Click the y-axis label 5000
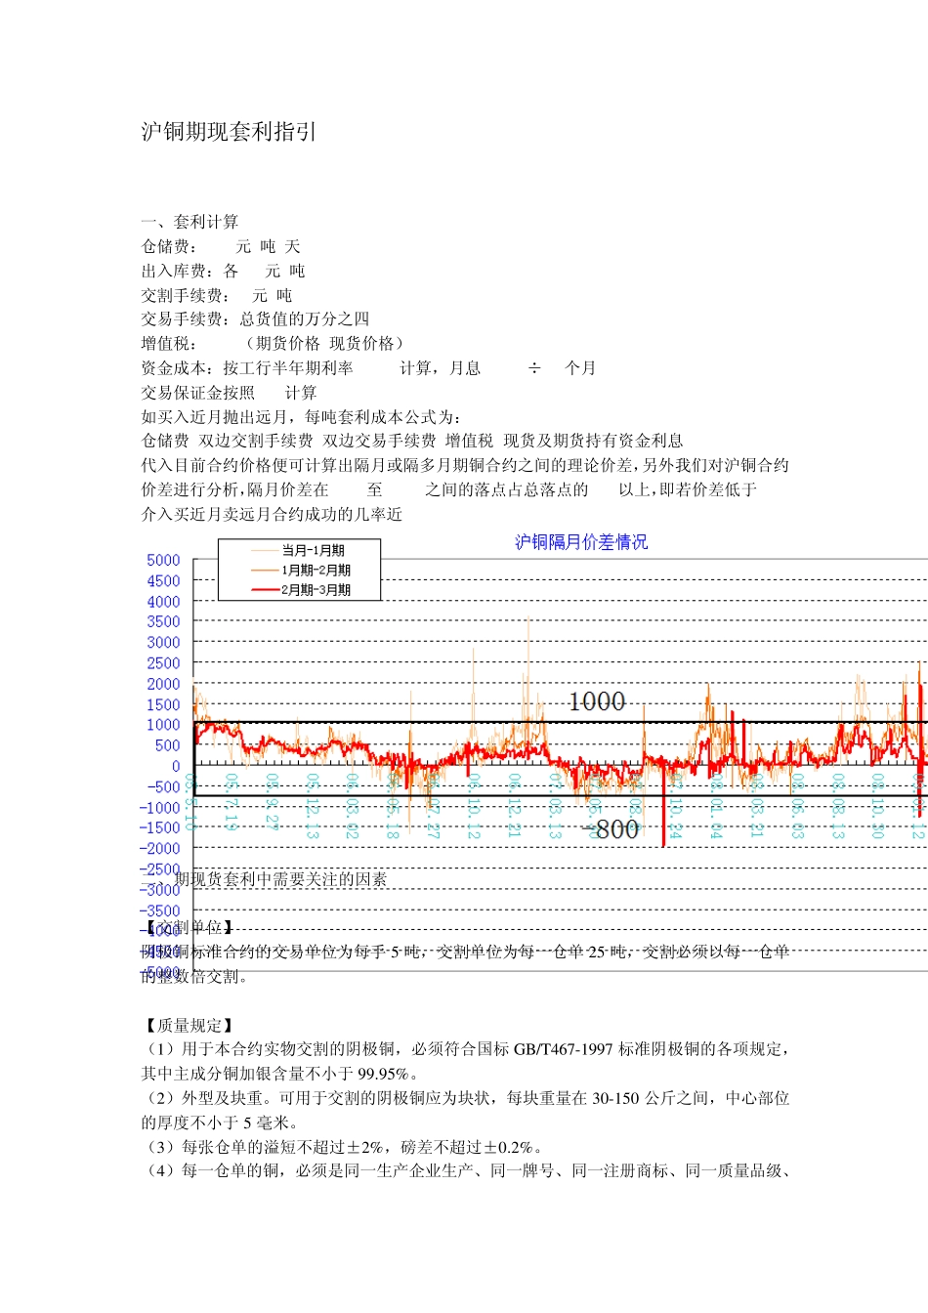Screen dimensions: 928x1313 163,561
